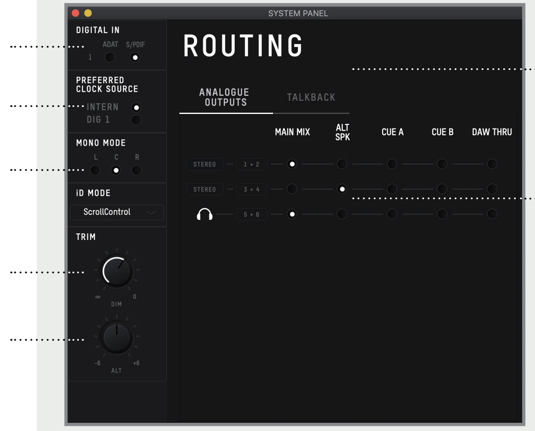The image size is (535, 431).
Task: Click the 5 + 6 output label
Action: pyautogui.click(x=252, y=214)
